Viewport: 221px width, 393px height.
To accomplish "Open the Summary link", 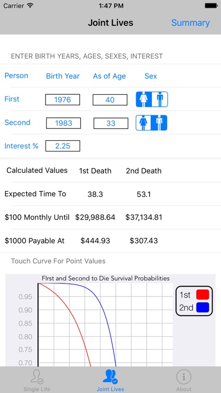I will click(191, 23).
